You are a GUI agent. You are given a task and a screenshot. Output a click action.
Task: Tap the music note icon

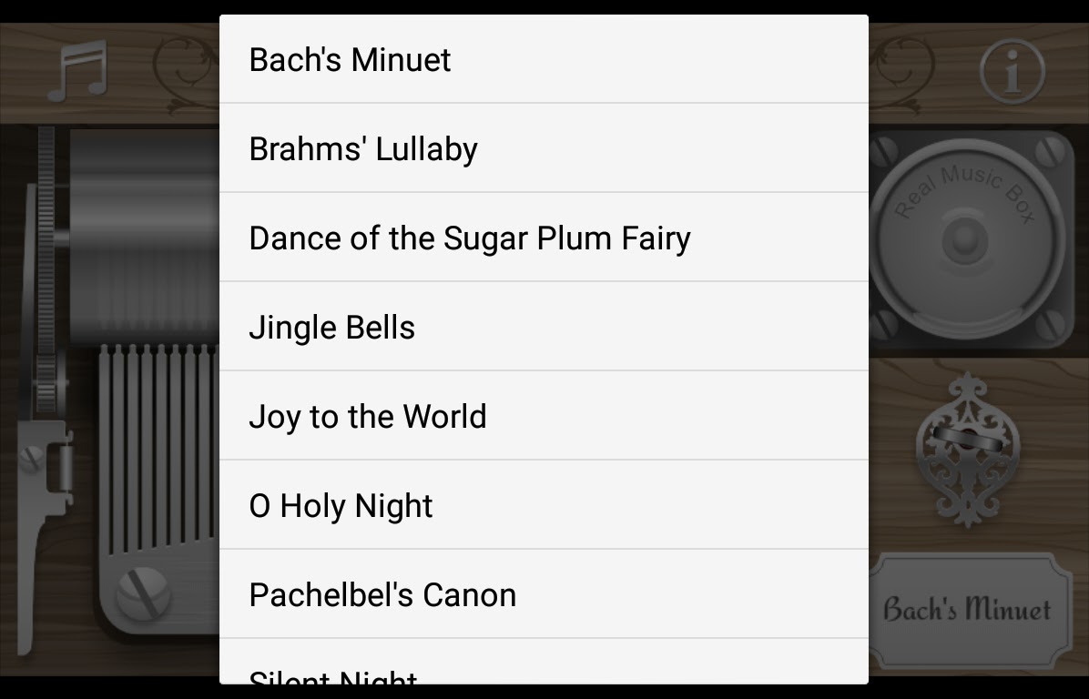79,71
